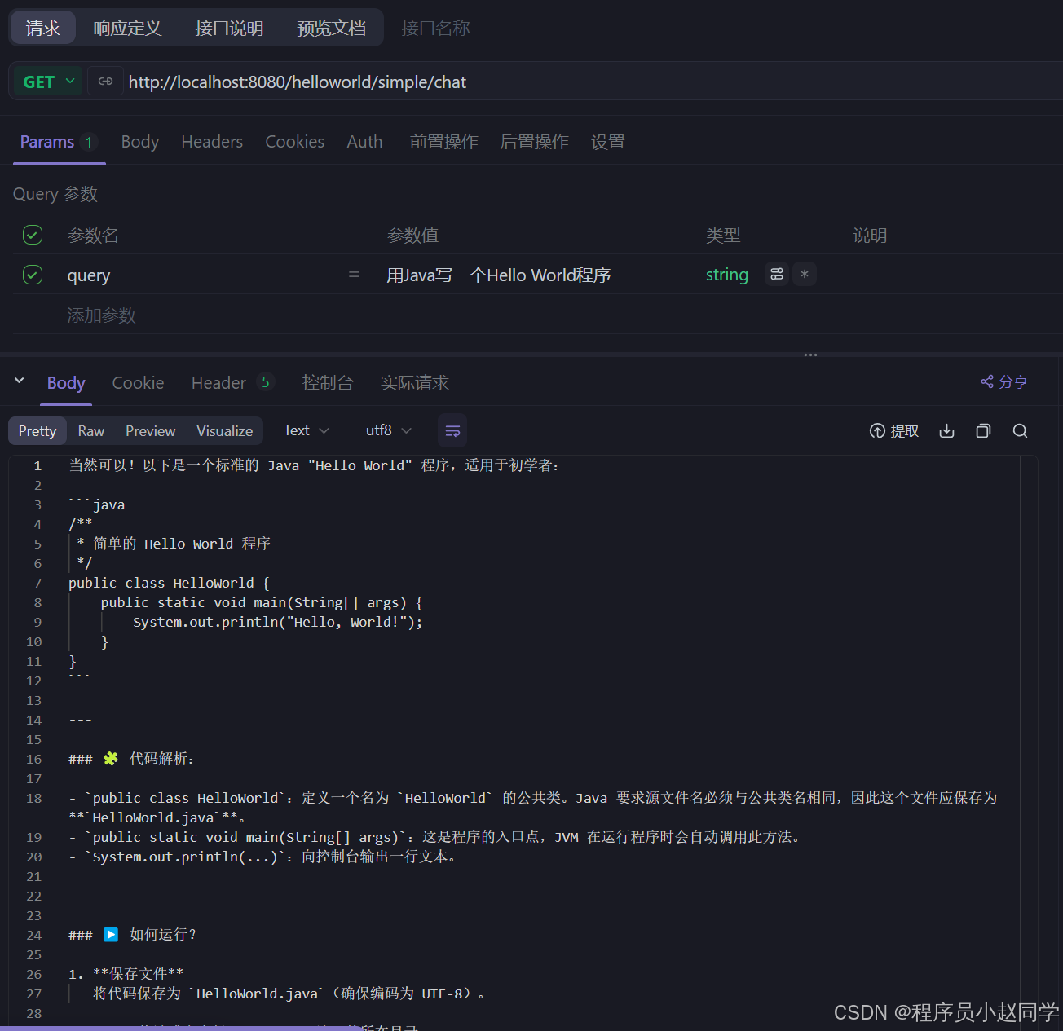Click response line 7 'public class HelloWorld {'

pos(169,583)
